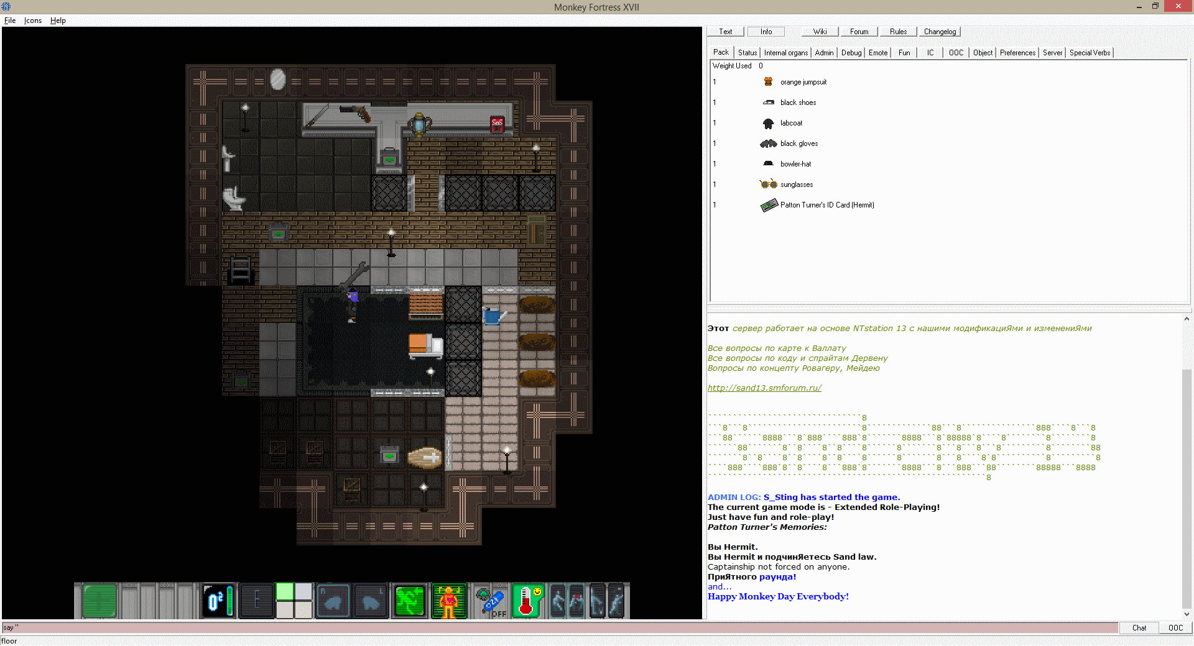Toggle the O2 internals tank icon
The width and height of the screenshot is (1194, 646).
pyautogui.click(x=491, y=601)
